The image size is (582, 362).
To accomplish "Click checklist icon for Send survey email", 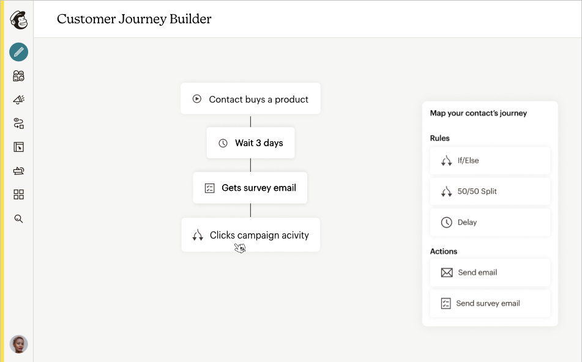I will tap(446, 303).
